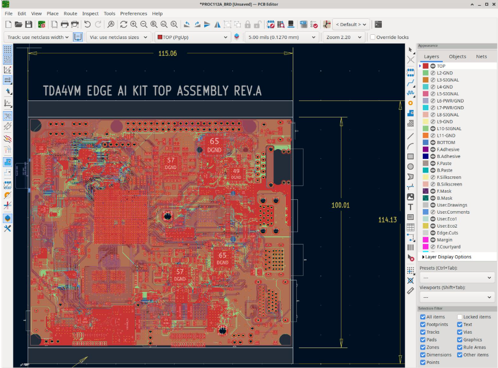
Task: Uncheck the Tracks filter checkbox
Action: pyautogui.click(x=423, y=332)
